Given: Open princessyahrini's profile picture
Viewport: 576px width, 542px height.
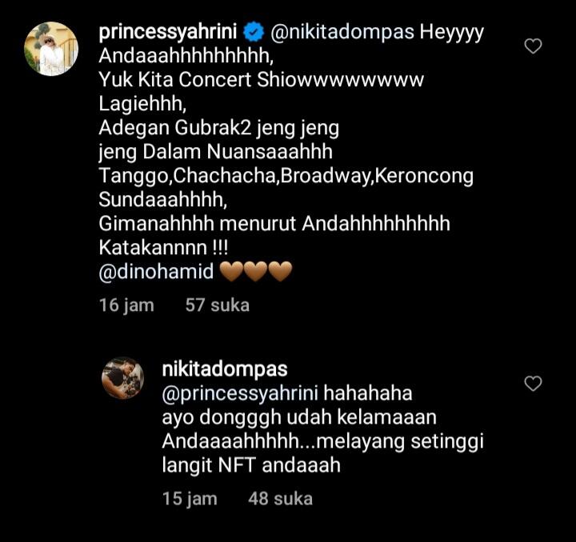Looking at the screenshot, I should [x=51, y=49].
